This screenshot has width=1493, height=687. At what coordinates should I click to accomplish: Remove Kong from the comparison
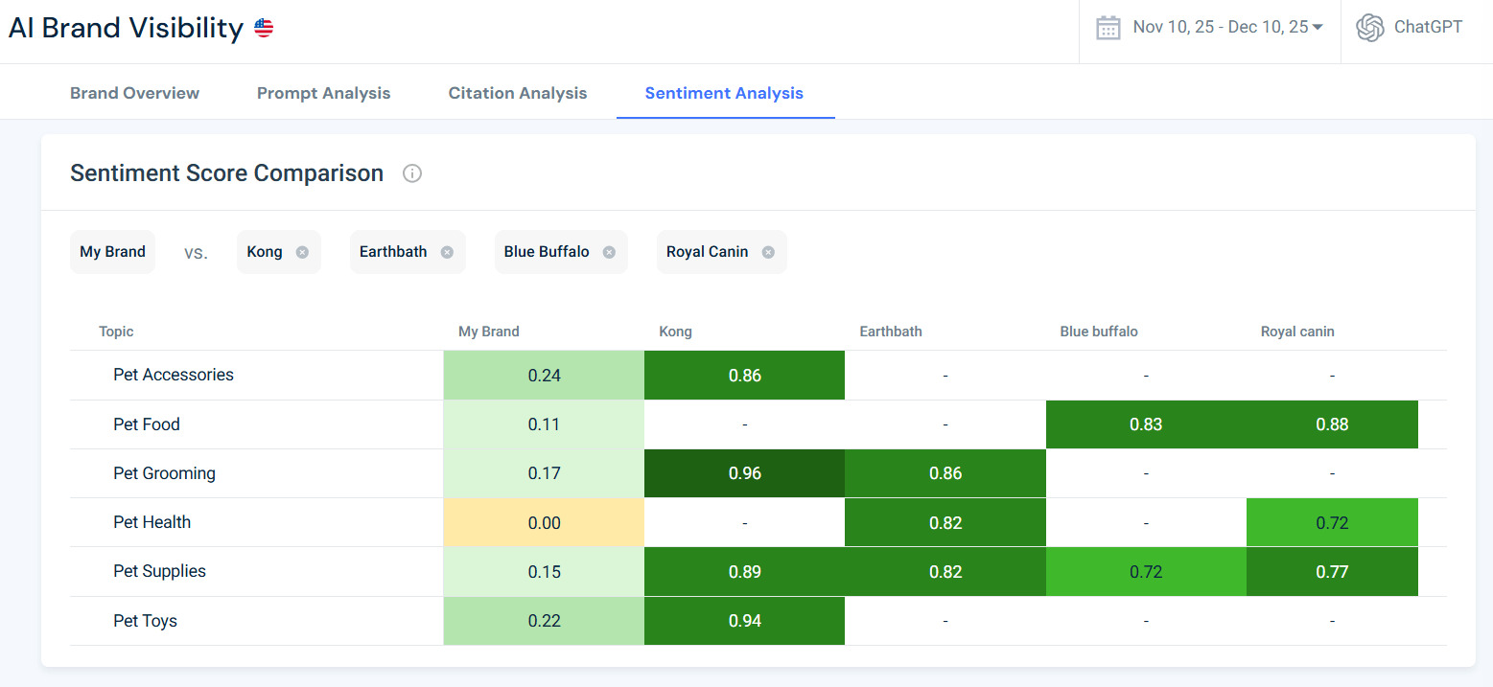pos(303,251)
